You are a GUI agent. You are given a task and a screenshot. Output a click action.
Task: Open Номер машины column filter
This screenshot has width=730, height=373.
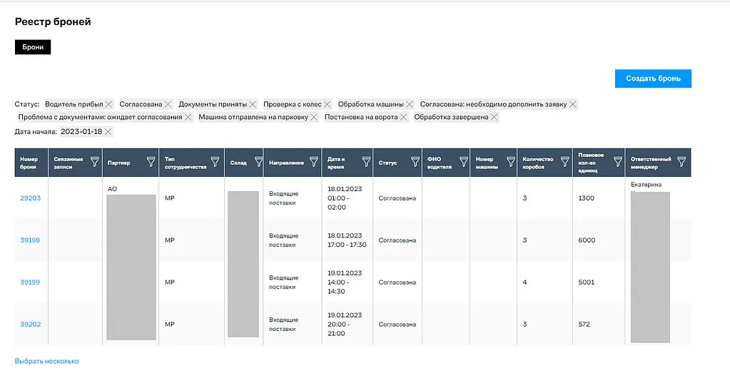click(x=509, y=163)
